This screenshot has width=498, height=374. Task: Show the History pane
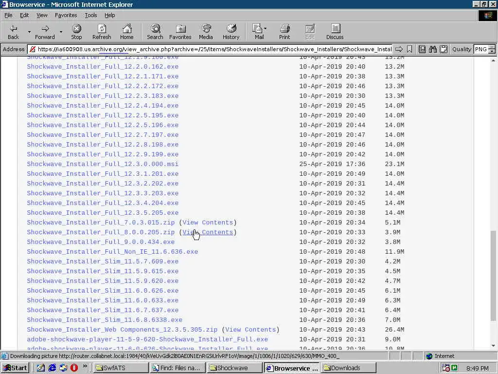[231, 32]
